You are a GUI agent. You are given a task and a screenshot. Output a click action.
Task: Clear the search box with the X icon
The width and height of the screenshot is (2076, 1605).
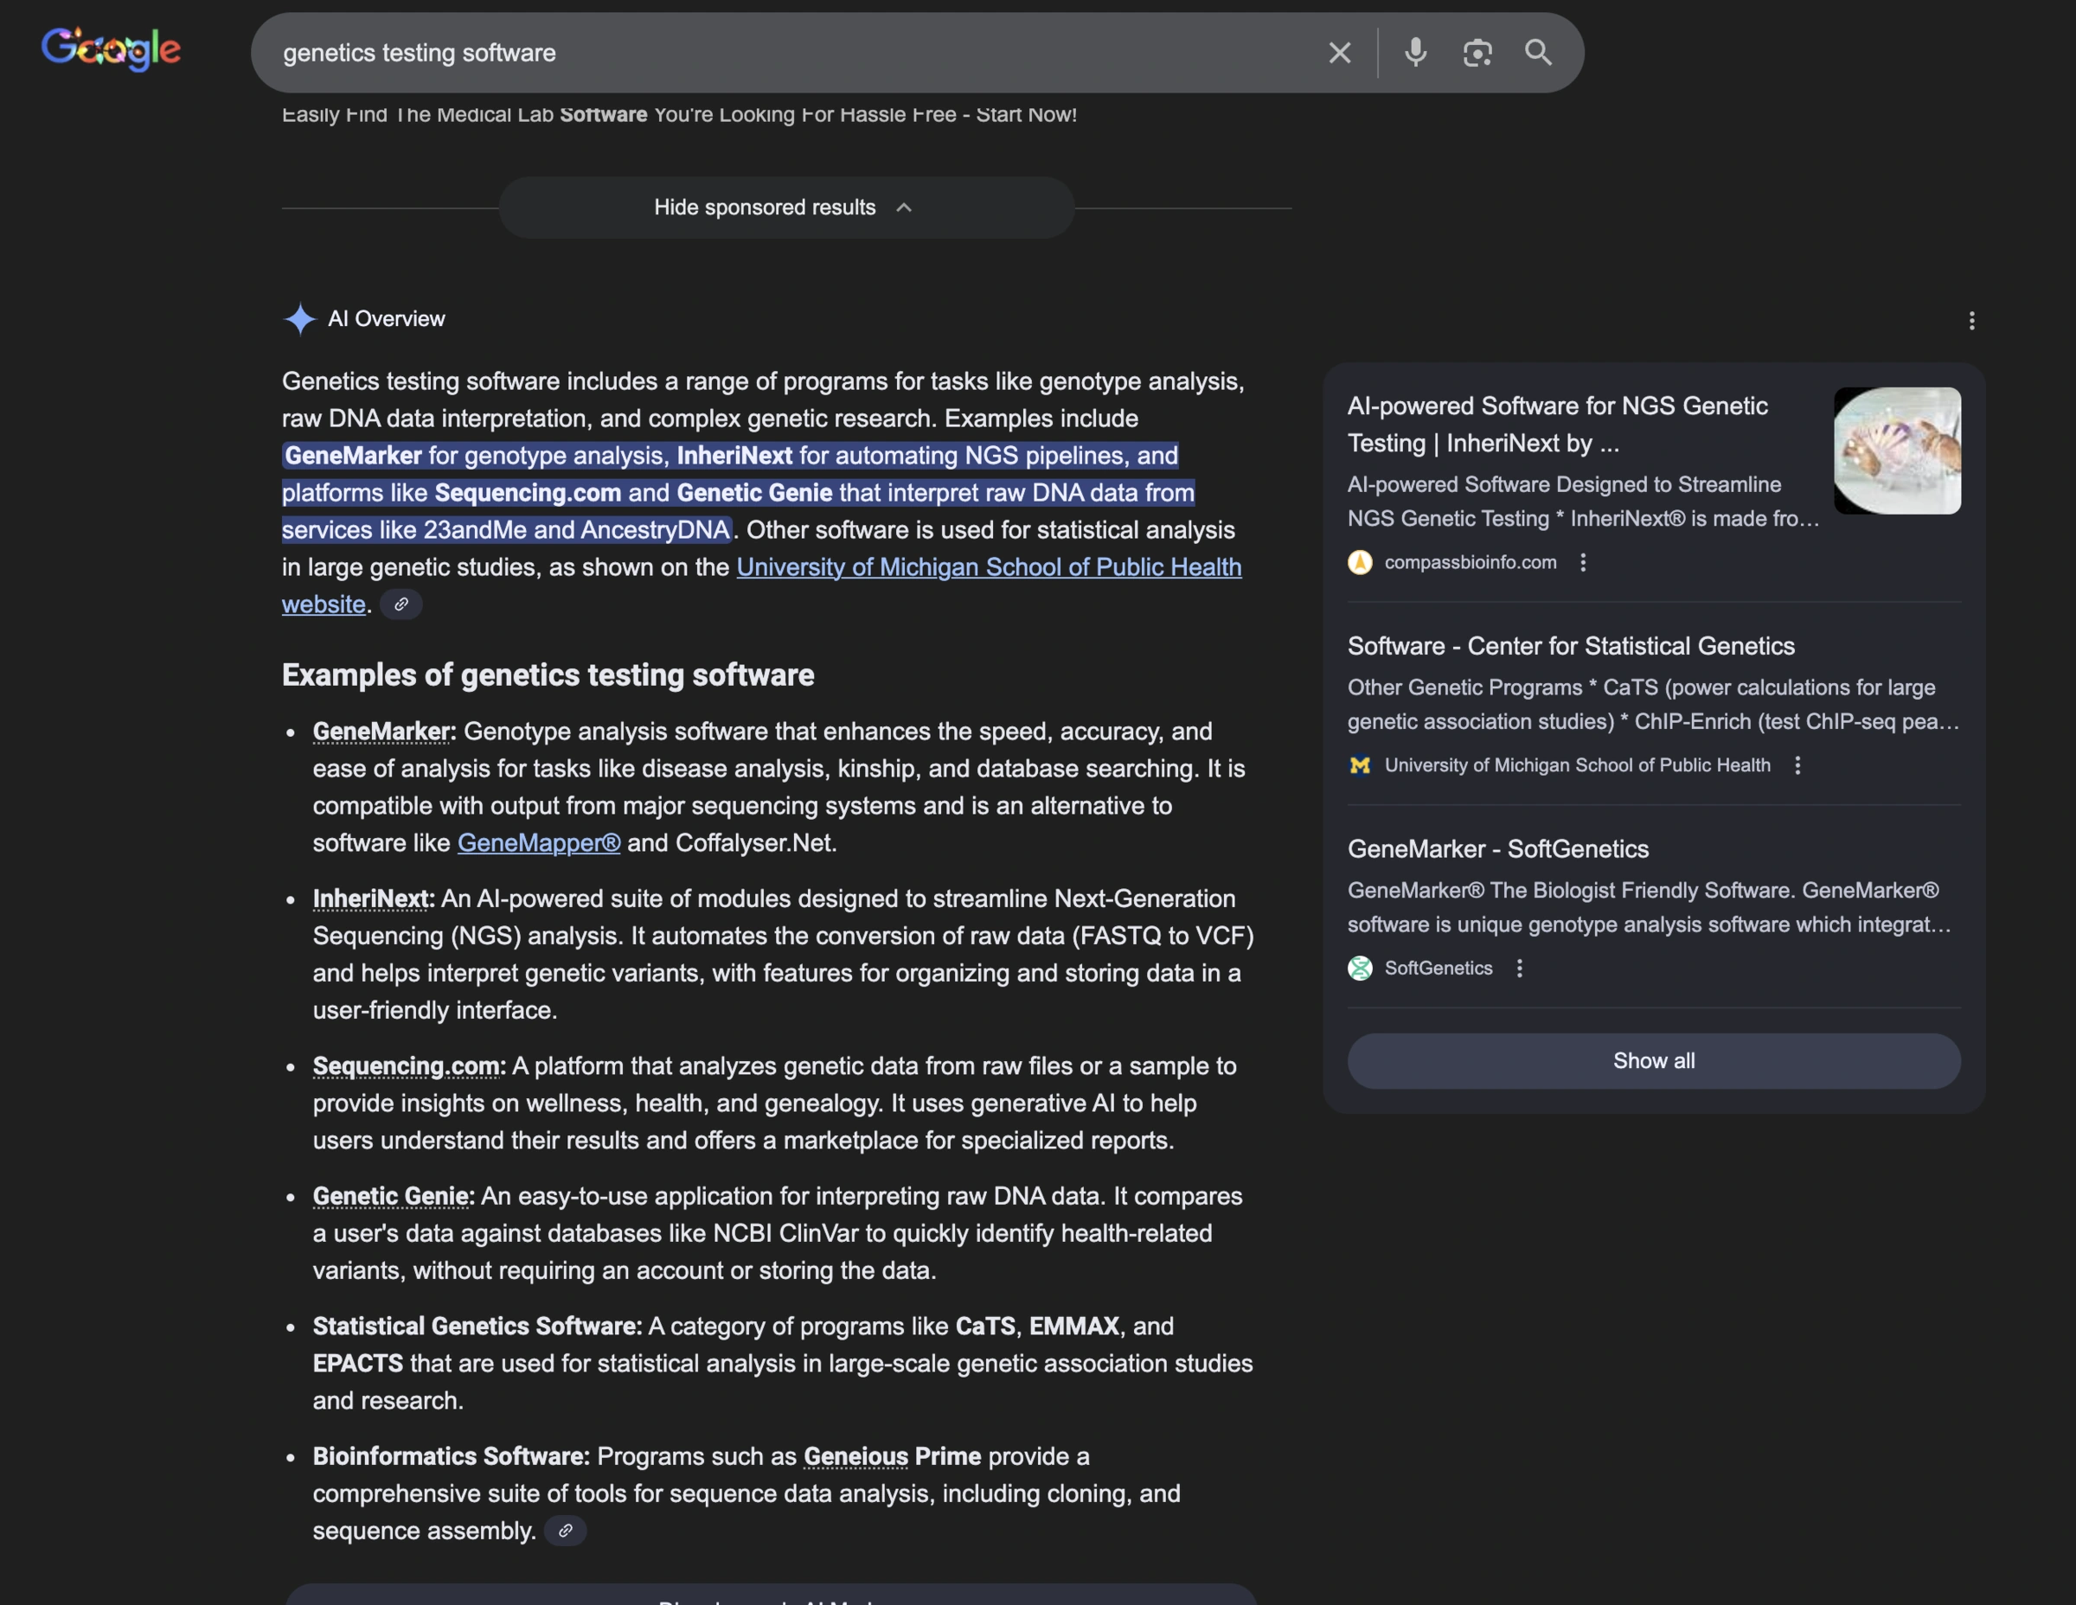pos(1339,54)
